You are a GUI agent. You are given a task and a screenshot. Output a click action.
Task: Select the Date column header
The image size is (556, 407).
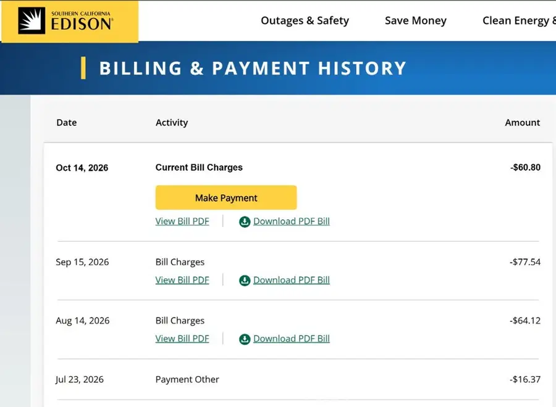pos(66,123)
